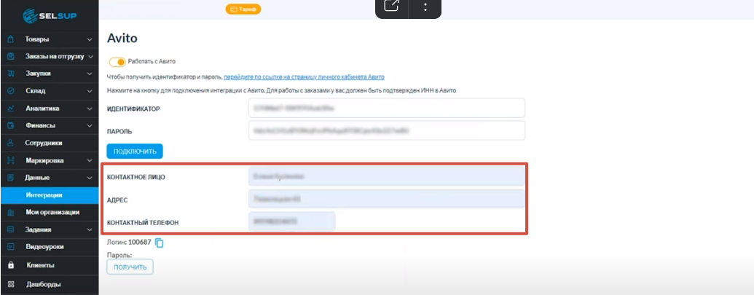Click the Заказы на отгрузку icon
Viewport: 754px width, 295px height.
11,57
